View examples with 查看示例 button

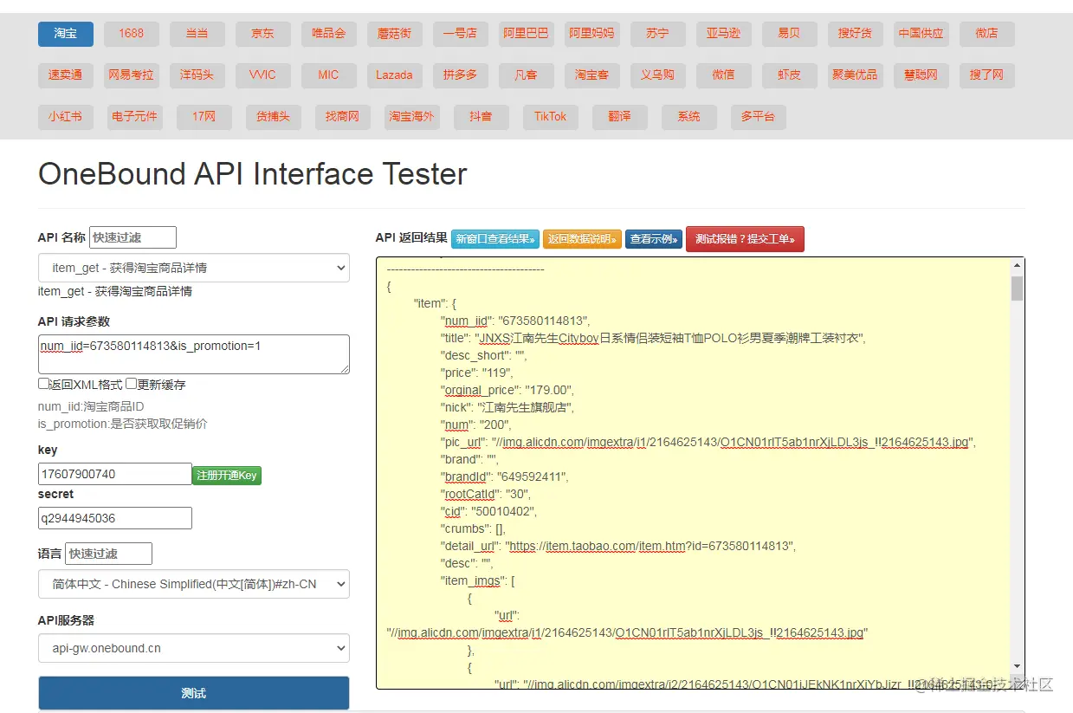pos(654,239)
